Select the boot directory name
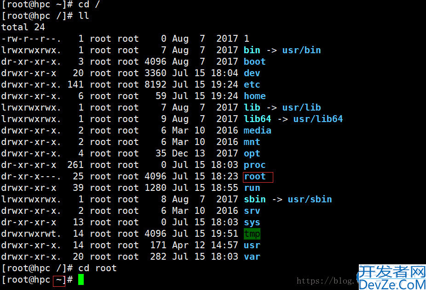The width and height of the screenshot is (426, 290). (x=255, y=62)
